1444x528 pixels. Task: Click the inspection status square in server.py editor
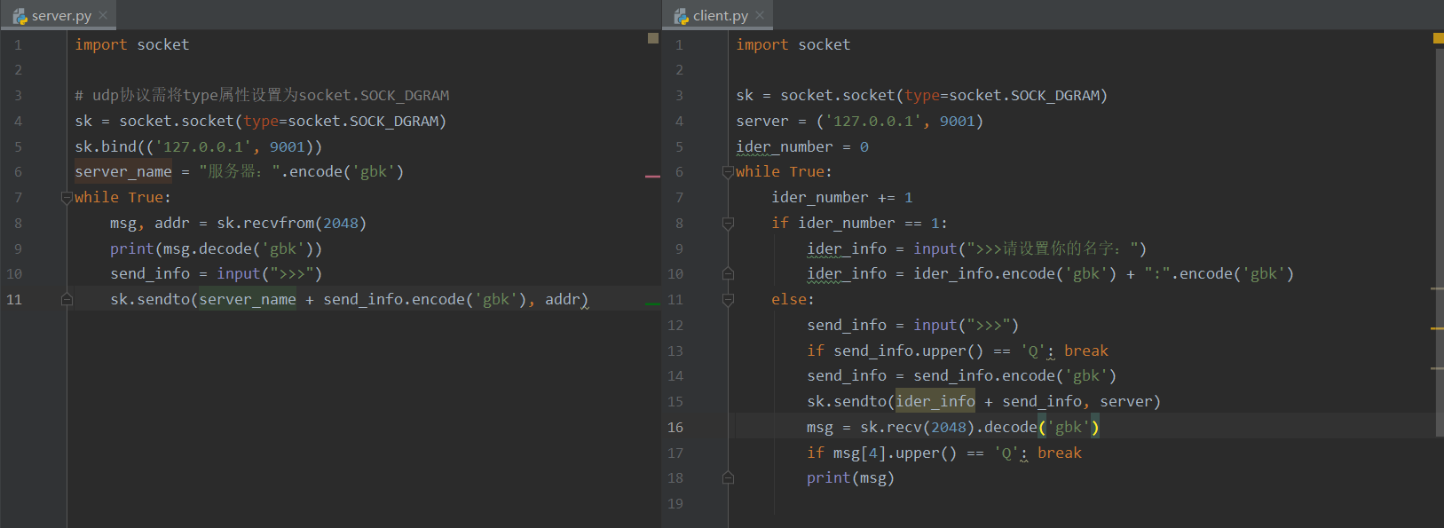coord(653,38)
